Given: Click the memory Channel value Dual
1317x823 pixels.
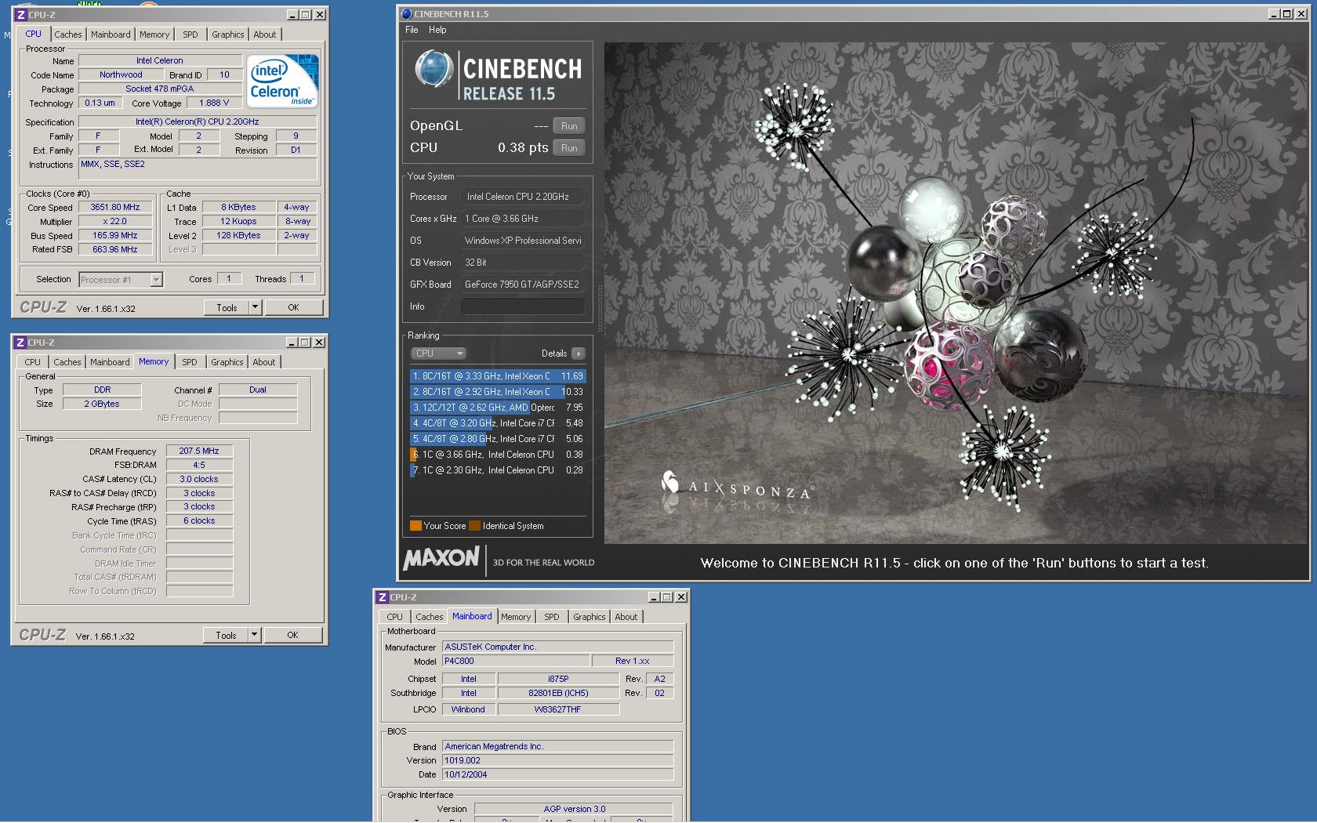Looking at the screenshot, I should pyautogui.click(x=258, y=390).
